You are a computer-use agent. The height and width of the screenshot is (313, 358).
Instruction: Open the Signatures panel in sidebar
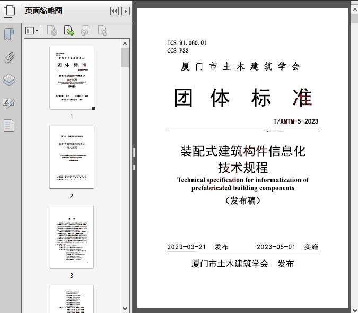(9, 103)
